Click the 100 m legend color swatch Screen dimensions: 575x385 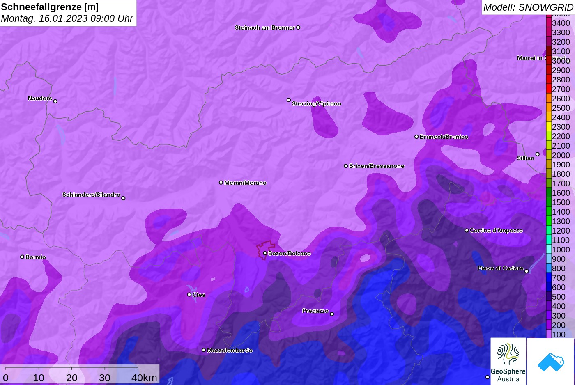(549, 335)
